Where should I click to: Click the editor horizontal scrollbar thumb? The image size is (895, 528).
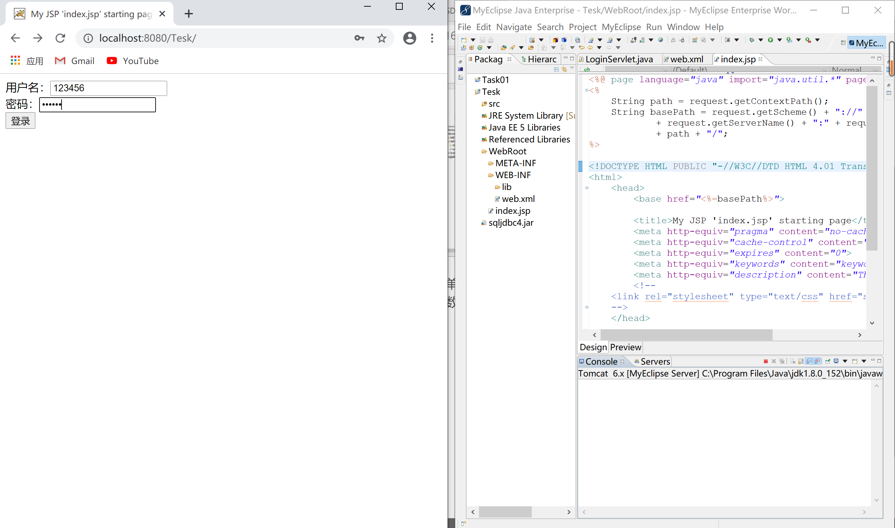pyautogui.click(x=686, y=335)
